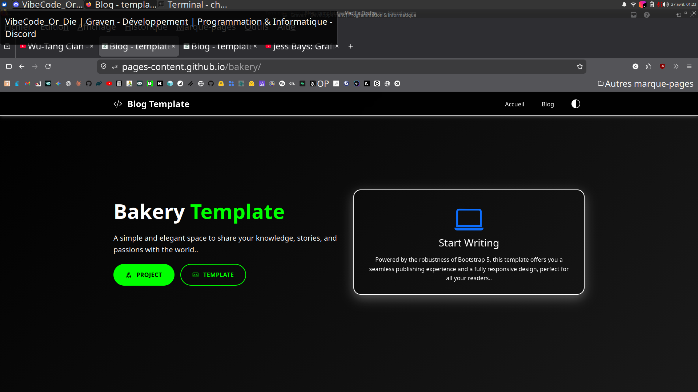Expand the toolbar overflow chevron
698x392 pixels.
click(x=676, y=66)
